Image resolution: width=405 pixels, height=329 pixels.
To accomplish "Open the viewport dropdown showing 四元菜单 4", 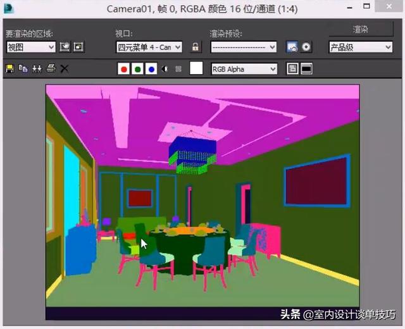I will coord(149,47).
